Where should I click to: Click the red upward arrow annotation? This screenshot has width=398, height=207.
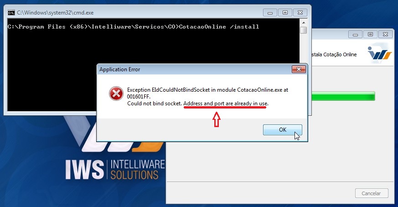pyautogui.click(x=216, y=119)
